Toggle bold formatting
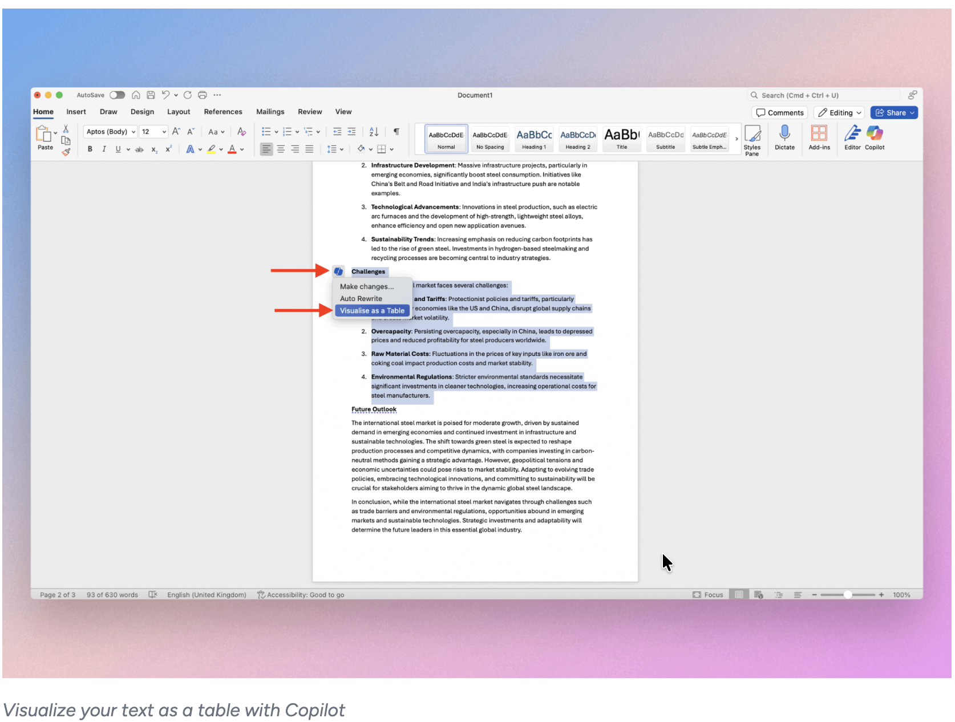The image size is (955, 722). (x=90, y=149)
